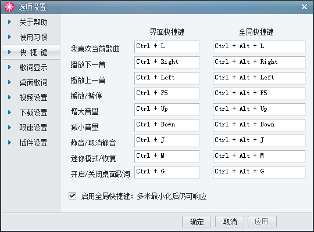Click the arrow icon beside 视频设置
Viewport: 314px width, 232px height.
[x=9, y=97]
